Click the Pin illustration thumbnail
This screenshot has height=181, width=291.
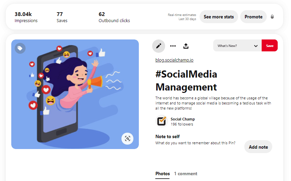pyautogui.click(x=75, y=94)
